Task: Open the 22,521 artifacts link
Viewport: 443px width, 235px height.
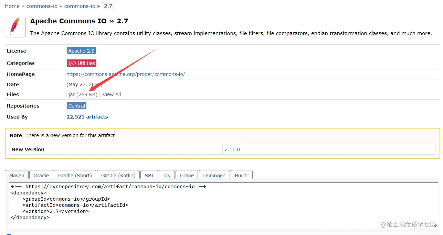Action: pos(87,117)
